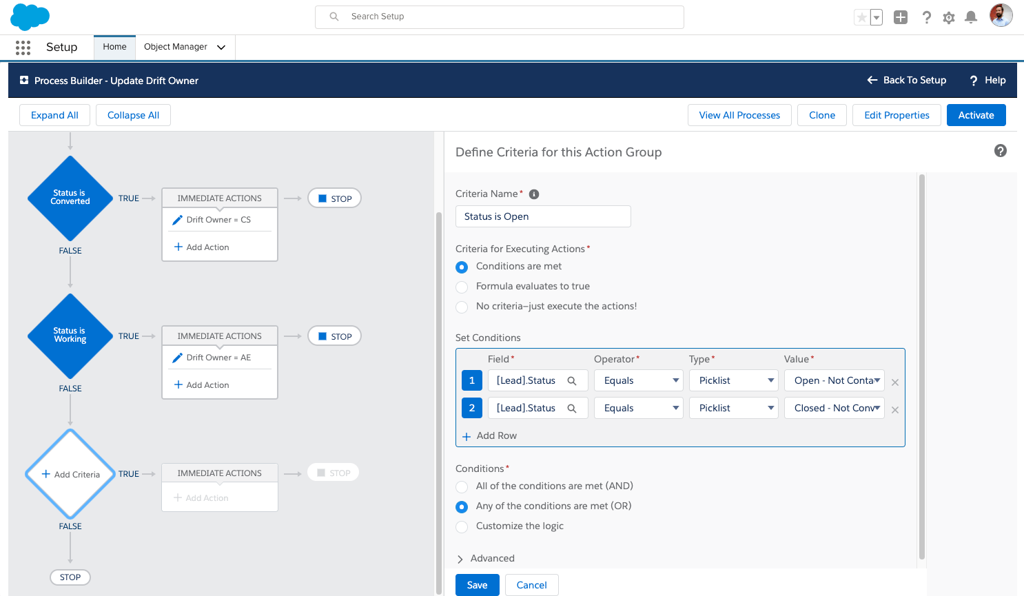Open the Object Manager tab
The height and width of the screenshot is (596, 1024).
point(176,47)
